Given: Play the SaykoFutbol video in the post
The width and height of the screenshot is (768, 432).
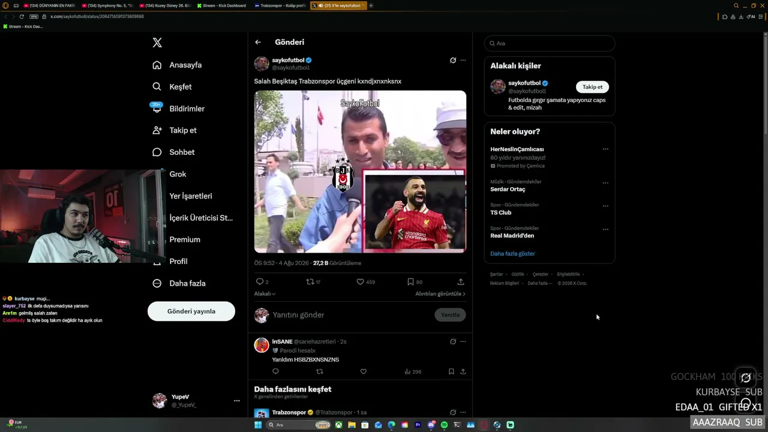Looking at the screenshot, I should pyautogui.click(x=360, y=172).
